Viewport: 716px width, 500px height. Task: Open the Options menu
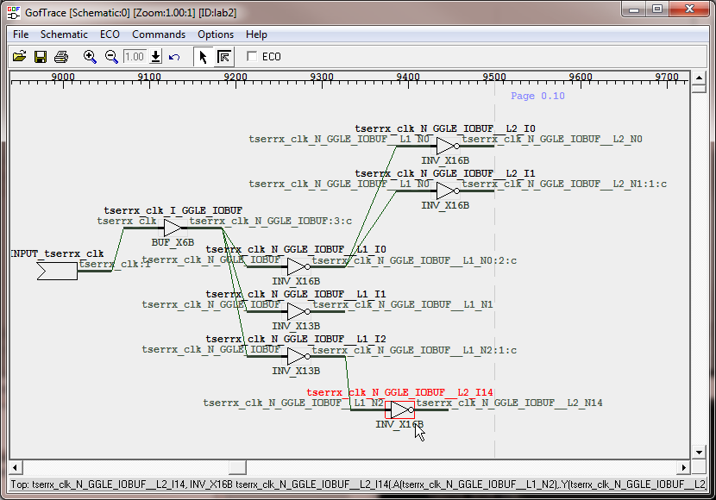[216, 34]
